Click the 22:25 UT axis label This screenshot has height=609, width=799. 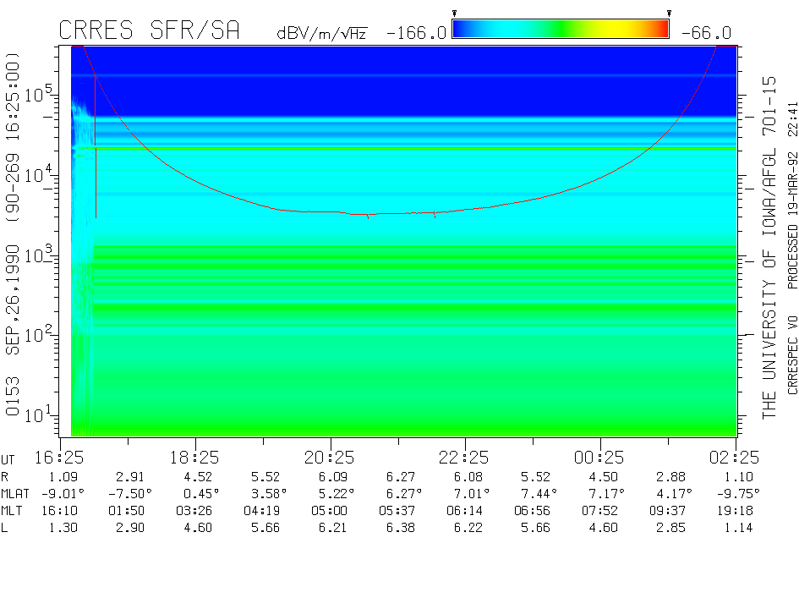[x=463, y=458]
